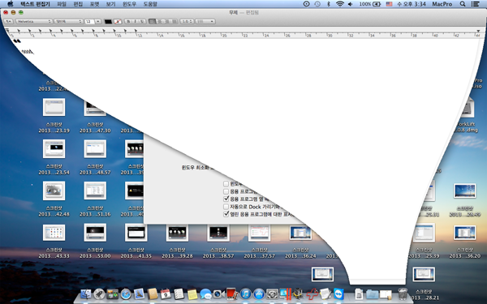Open the Notification Center list icon
The image size is (487, 304).
click(x=475, y=4)
